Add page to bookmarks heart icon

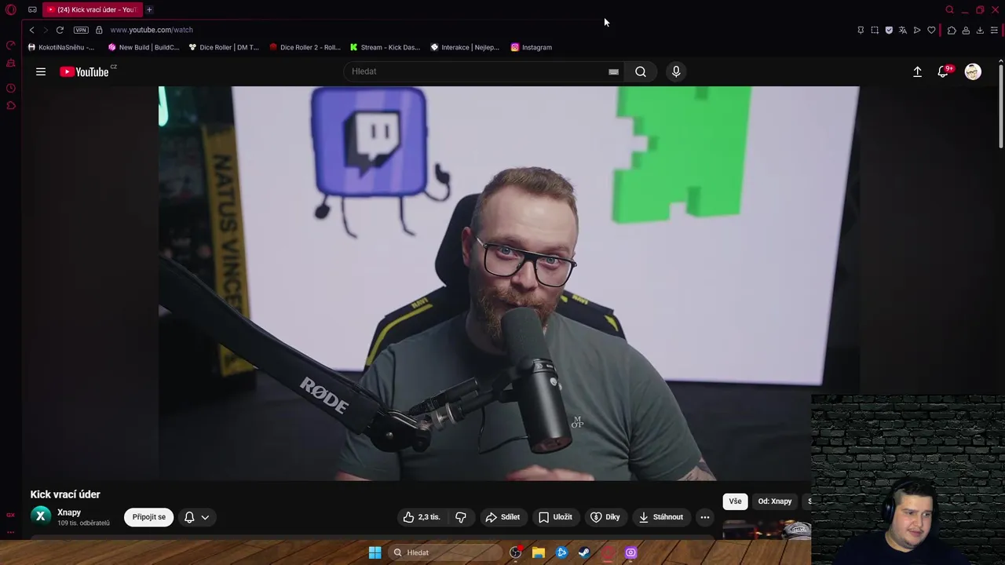tap(931, 30)
